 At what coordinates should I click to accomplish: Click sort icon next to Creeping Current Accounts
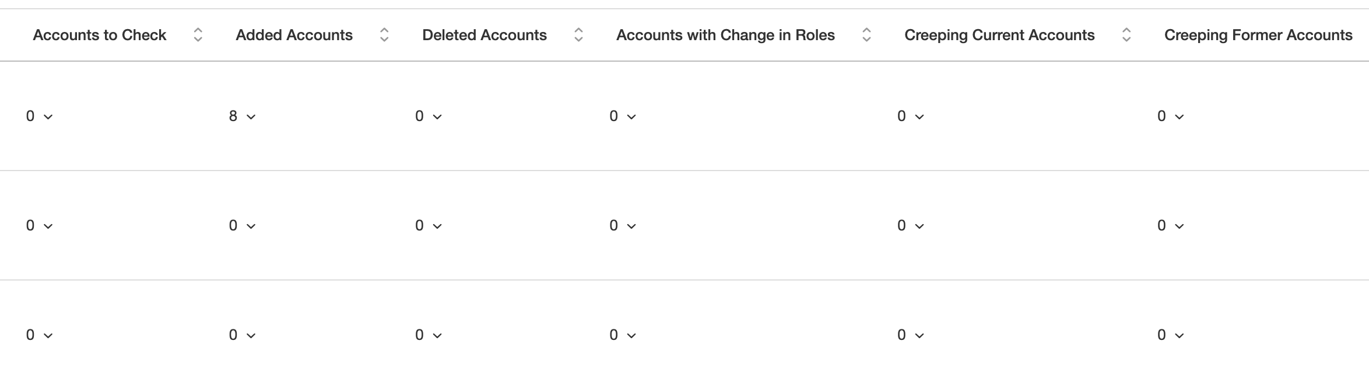[x=1126, y=35]
